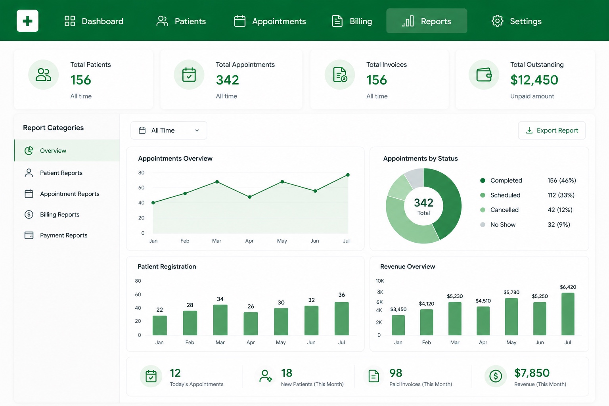Switch to the Appointments tab
The height and width of the screenshot is (406, 609).
[270, 21]
